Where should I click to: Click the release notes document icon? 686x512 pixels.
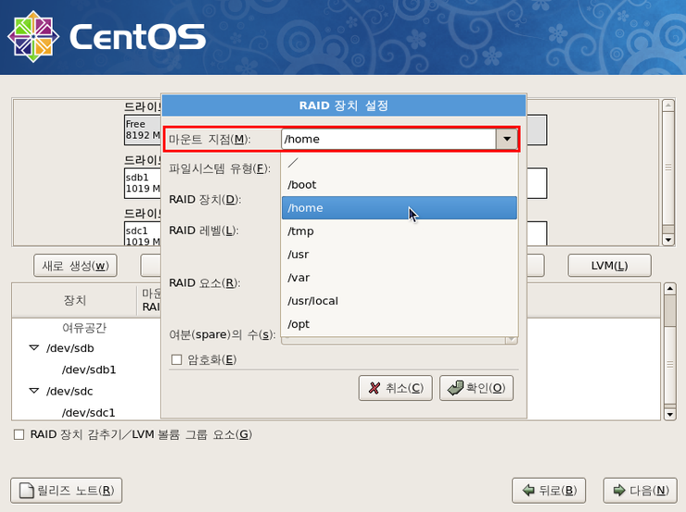pyautogui.click(x=25, y=490)
